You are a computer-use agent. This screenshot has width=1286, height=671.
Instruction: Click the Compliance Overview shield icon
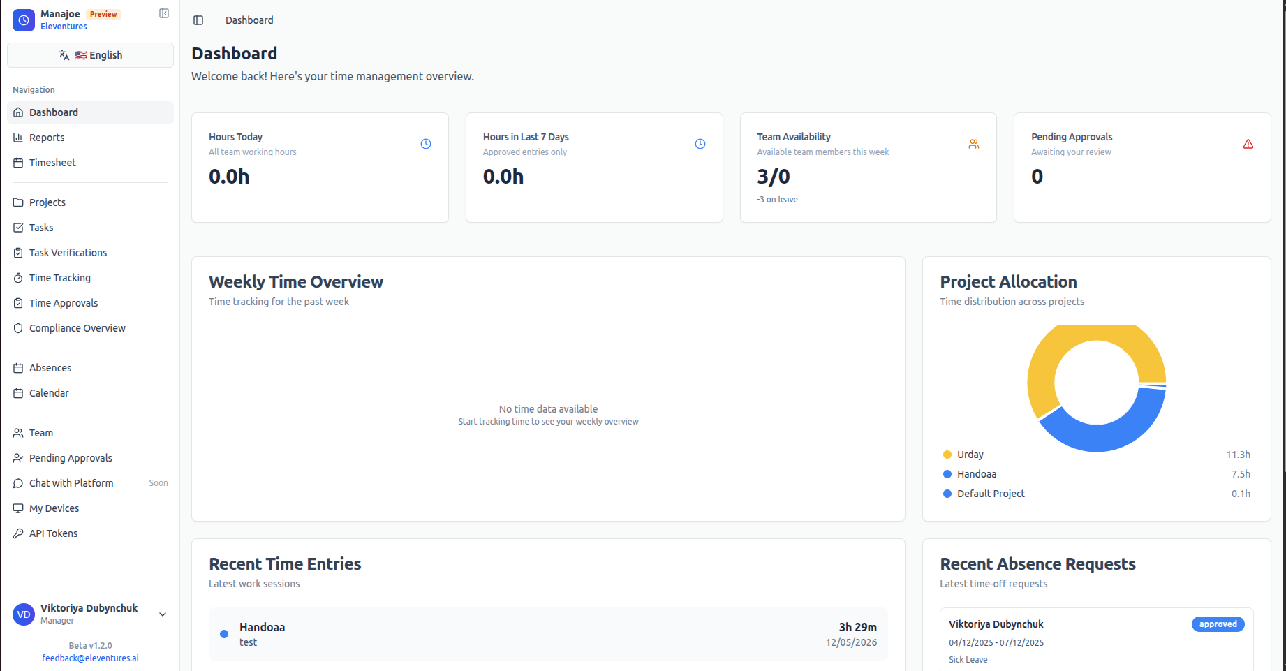click(18, 328)
